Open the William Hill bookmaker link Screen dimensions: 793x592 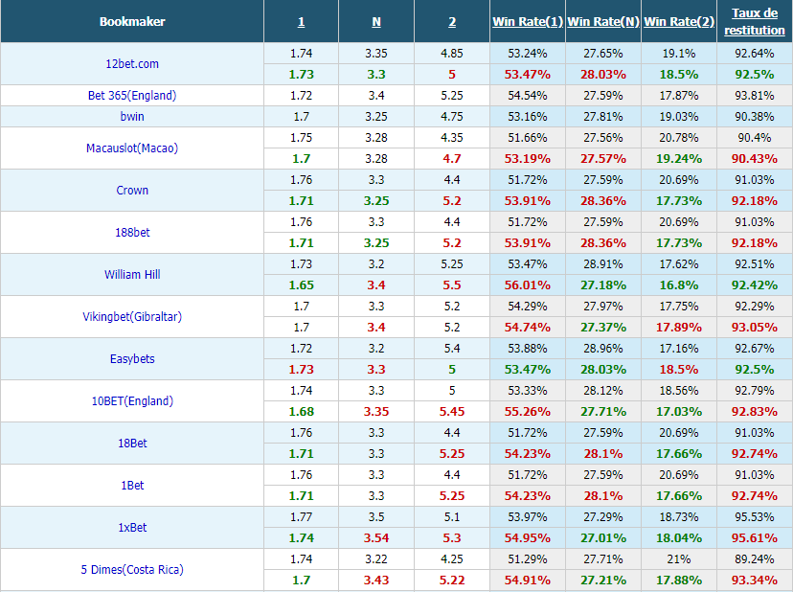(132, 274)
